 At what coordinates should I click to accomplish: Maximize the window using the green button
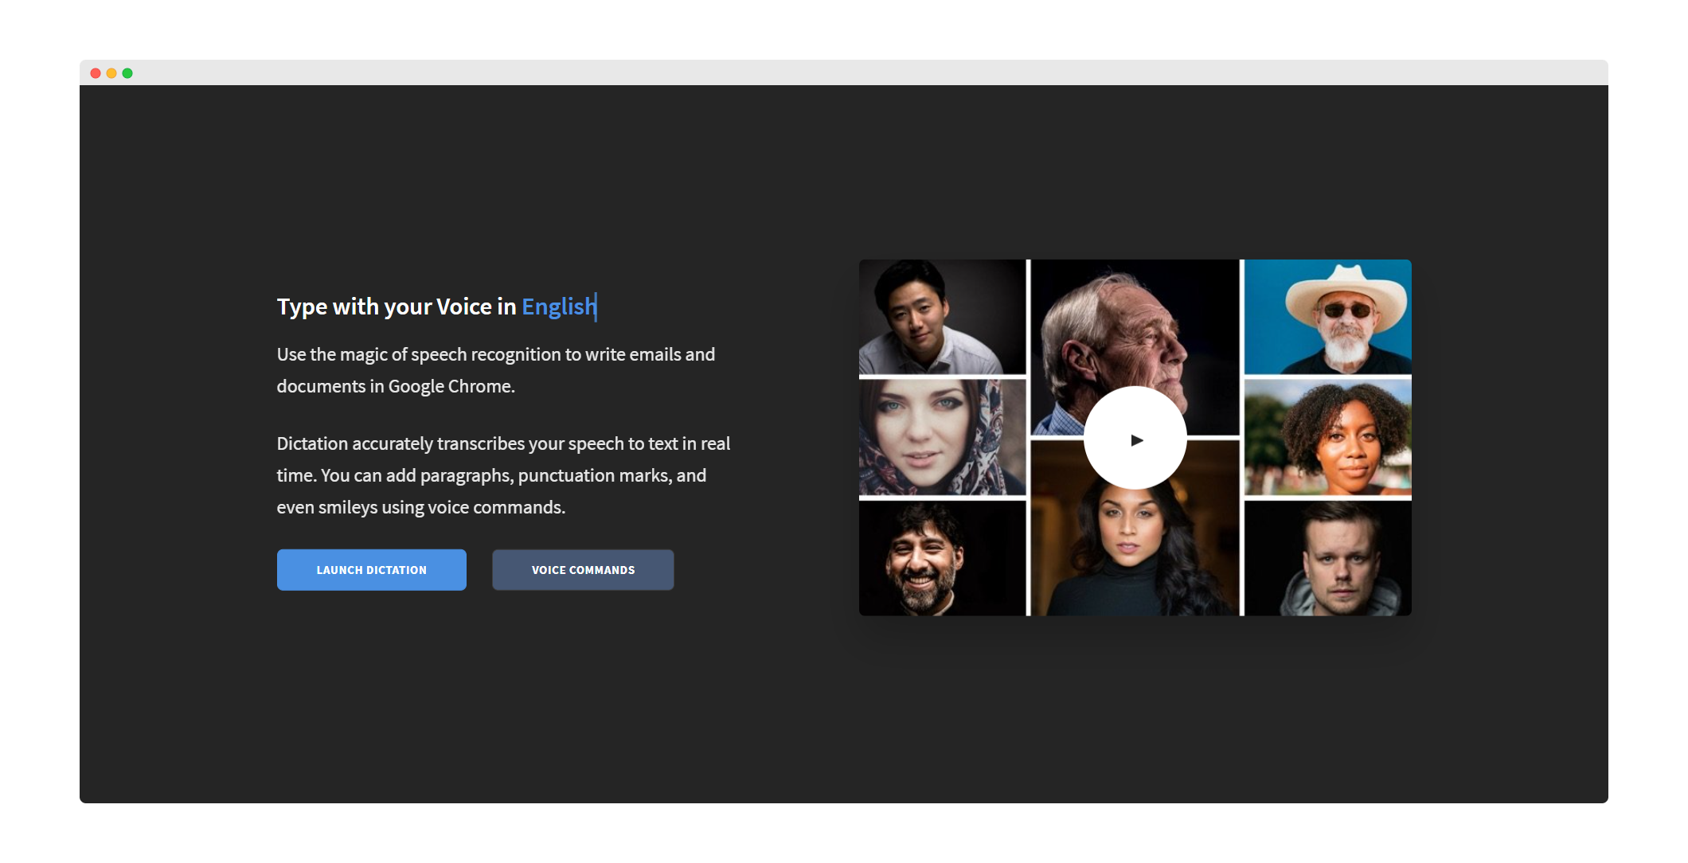pyautogui.click(x=127, y=73)
